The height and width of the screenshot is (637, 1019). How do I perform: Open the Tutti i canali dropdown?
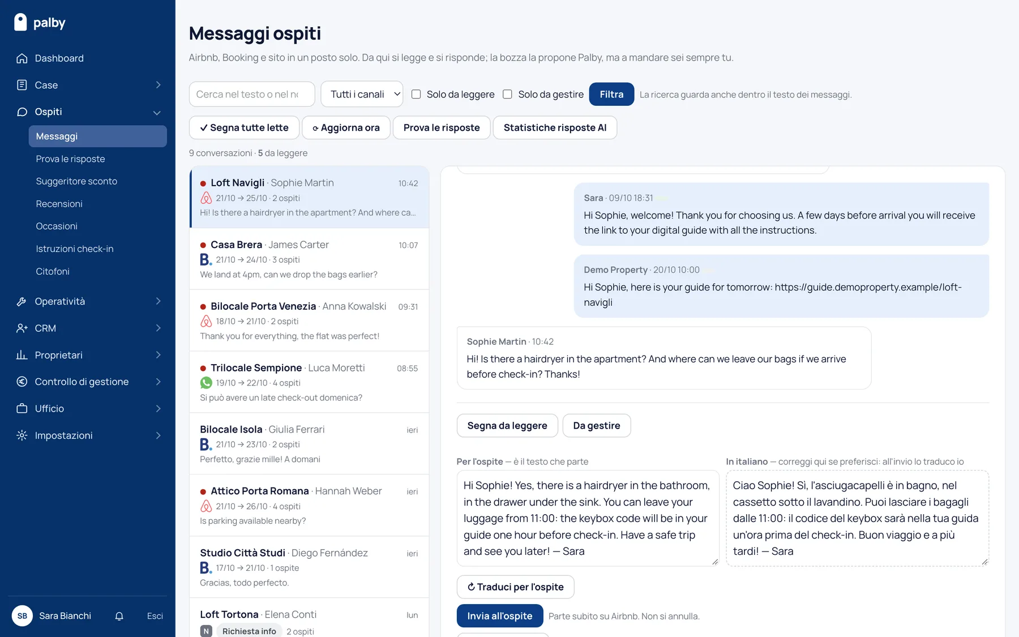362,94
